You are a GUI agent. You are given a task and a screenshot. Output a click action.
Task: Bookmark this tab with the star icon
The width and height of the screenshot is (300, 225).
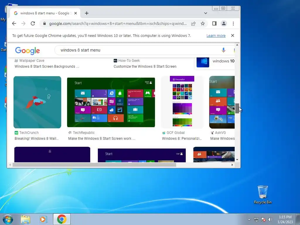[x=203, y=23]
